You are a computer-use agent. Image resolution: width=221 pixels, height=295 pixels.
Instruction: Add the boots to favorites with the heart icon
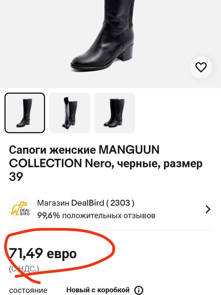(x=201, y=67)
